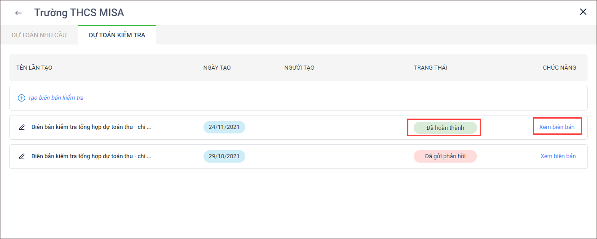The image size is (597, 239).
Task: Click the 29/10/2021 date badge
Action: point(224,156)
